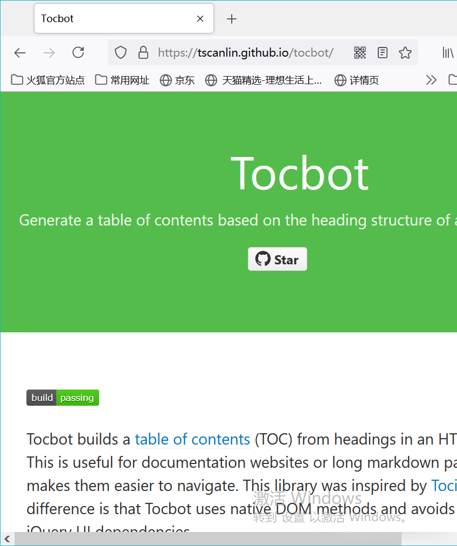Open a new tab with the plus button

pyautogui.click(x=232, y=19)
